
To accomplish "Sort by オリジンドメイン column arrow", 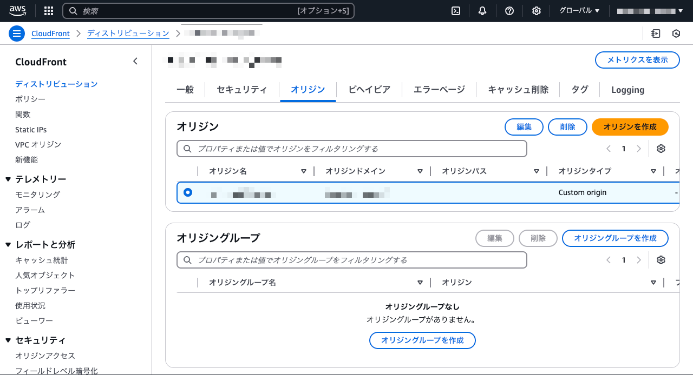I will [x=420, y=171].
